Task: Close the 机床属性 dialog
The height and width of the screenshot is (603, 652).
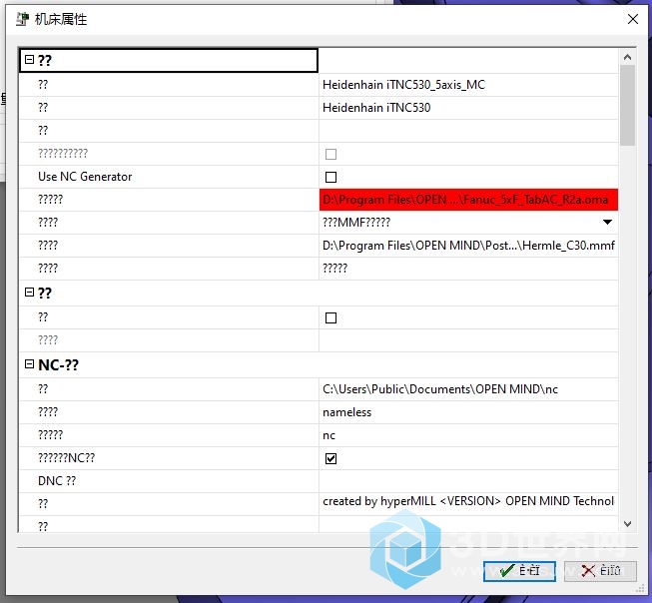Action: pyautogui.click(x=633, y=19)
